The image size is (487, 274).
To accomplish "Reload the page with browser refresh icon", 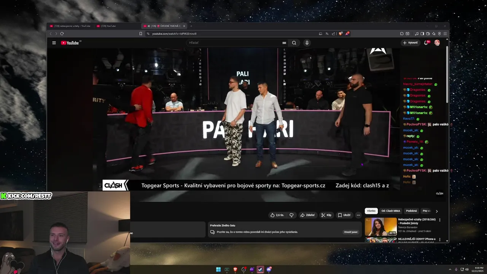I will point(62,33).
